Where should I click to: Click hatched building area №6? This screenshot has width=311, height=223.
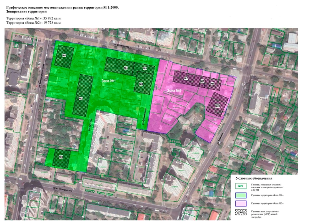coord(141,84)
